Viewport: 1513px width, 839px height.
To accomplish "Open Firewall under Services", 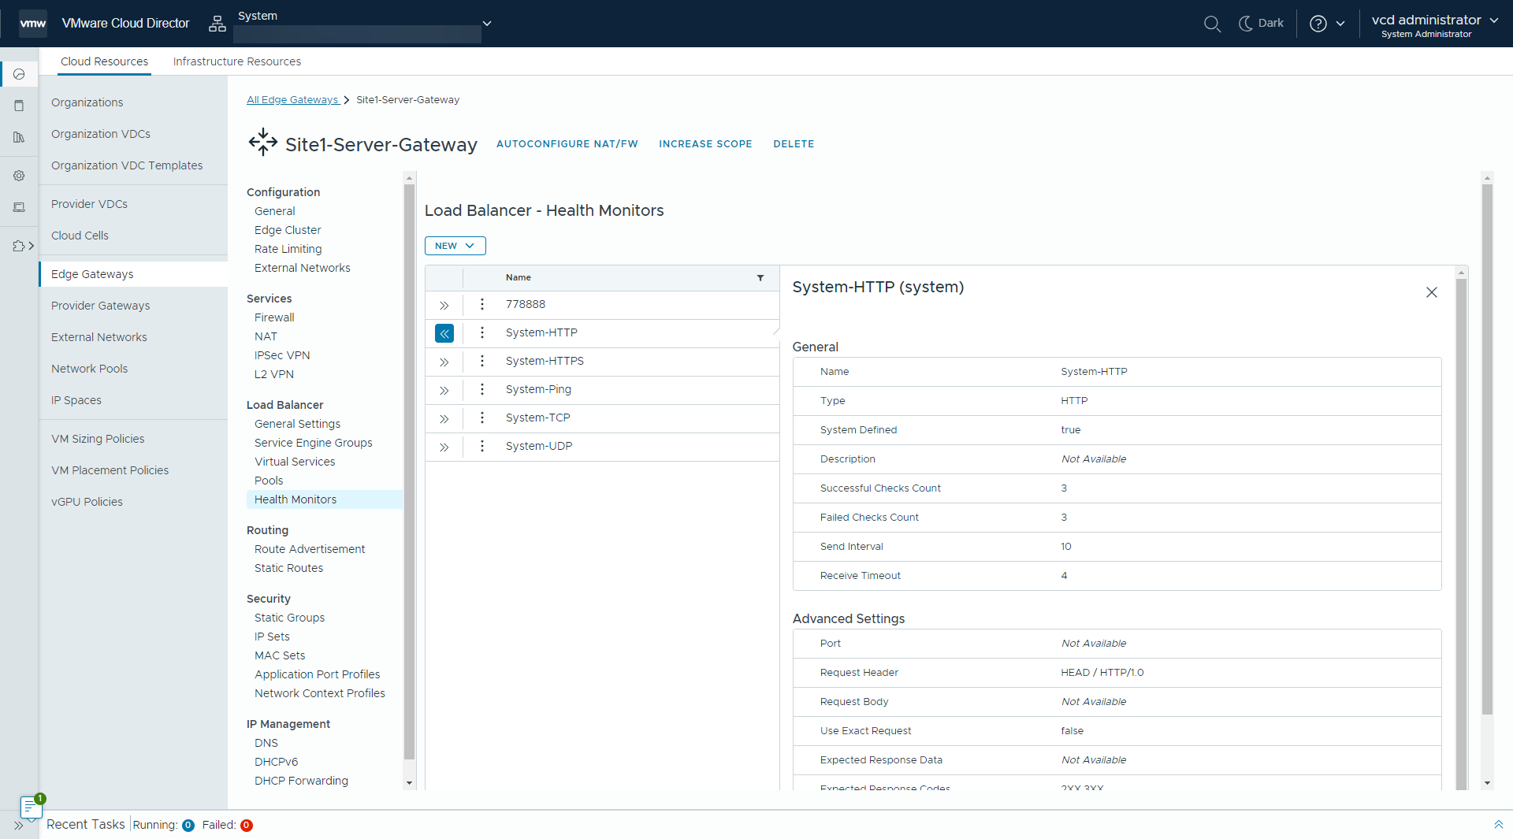I will click(x=274, y=317).
